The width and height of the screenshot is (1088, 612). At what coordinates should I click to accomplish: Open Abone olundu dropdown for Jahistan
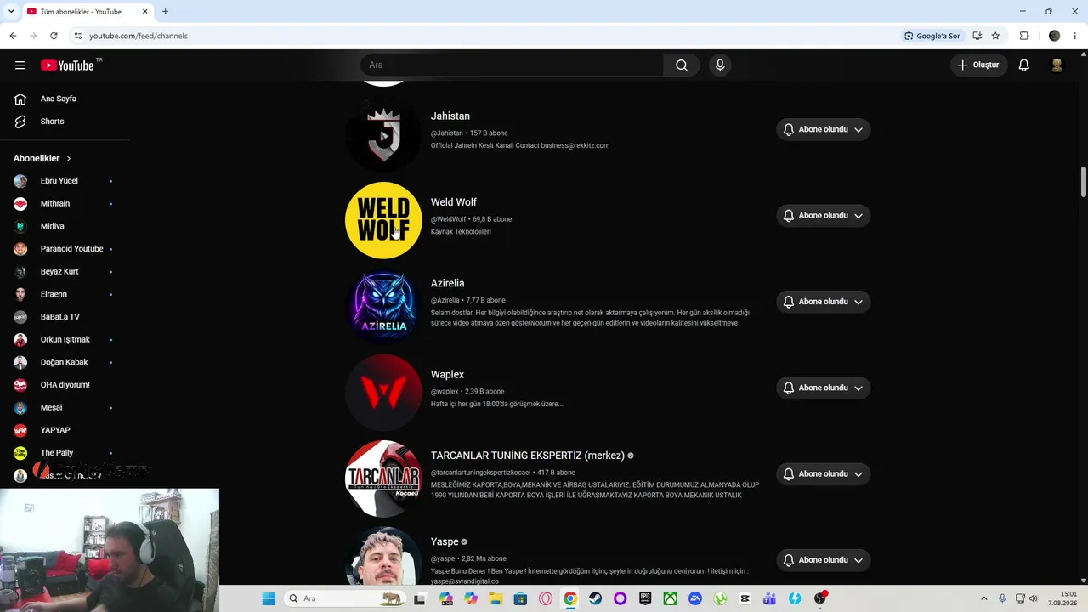tap(823, 130)
